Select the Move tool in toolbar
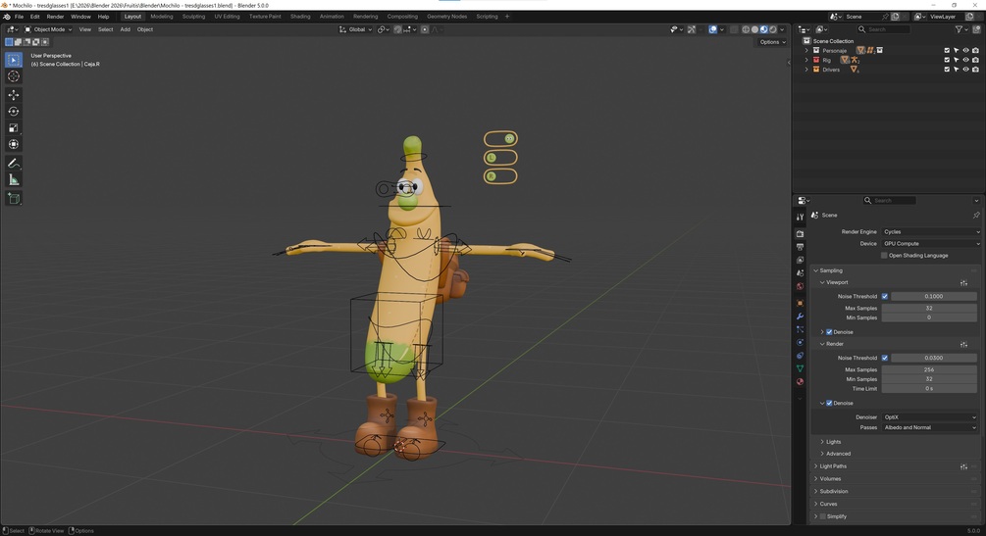This screenshot has height=536, width=986. [13, 95]
